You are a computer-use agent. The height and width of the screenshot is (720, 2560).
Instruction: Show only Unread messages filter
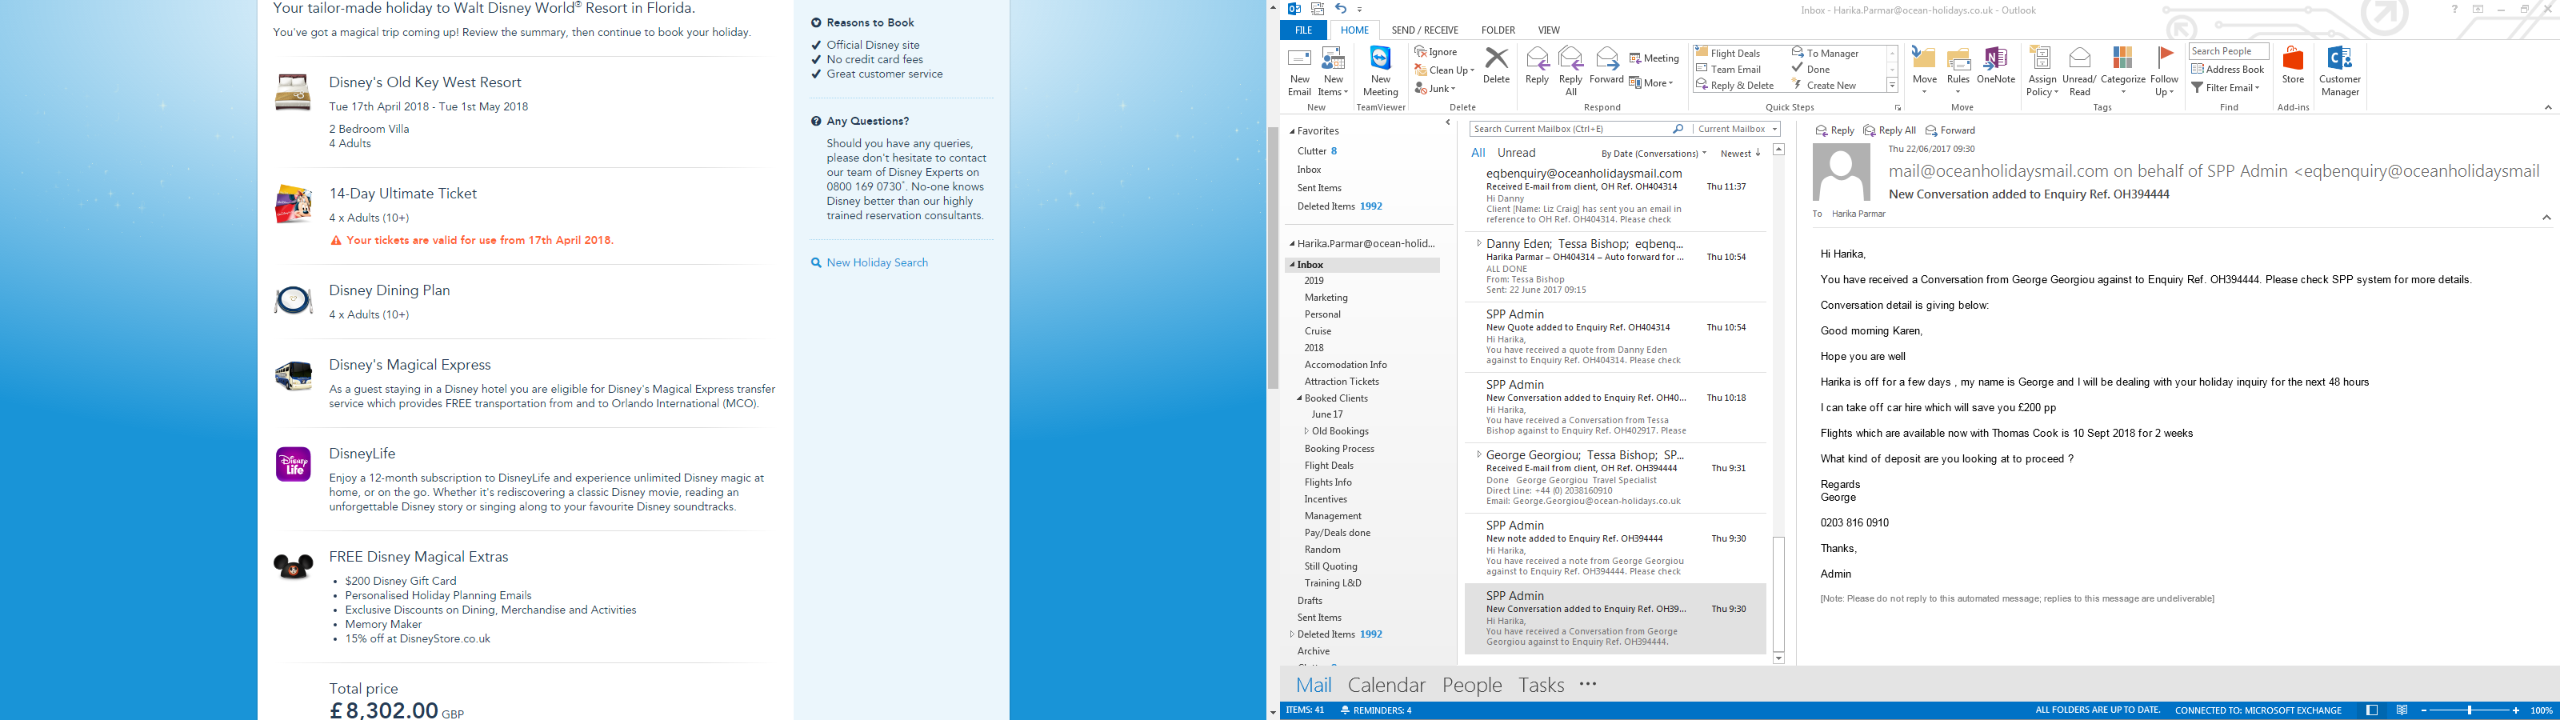pos(1517,153)
